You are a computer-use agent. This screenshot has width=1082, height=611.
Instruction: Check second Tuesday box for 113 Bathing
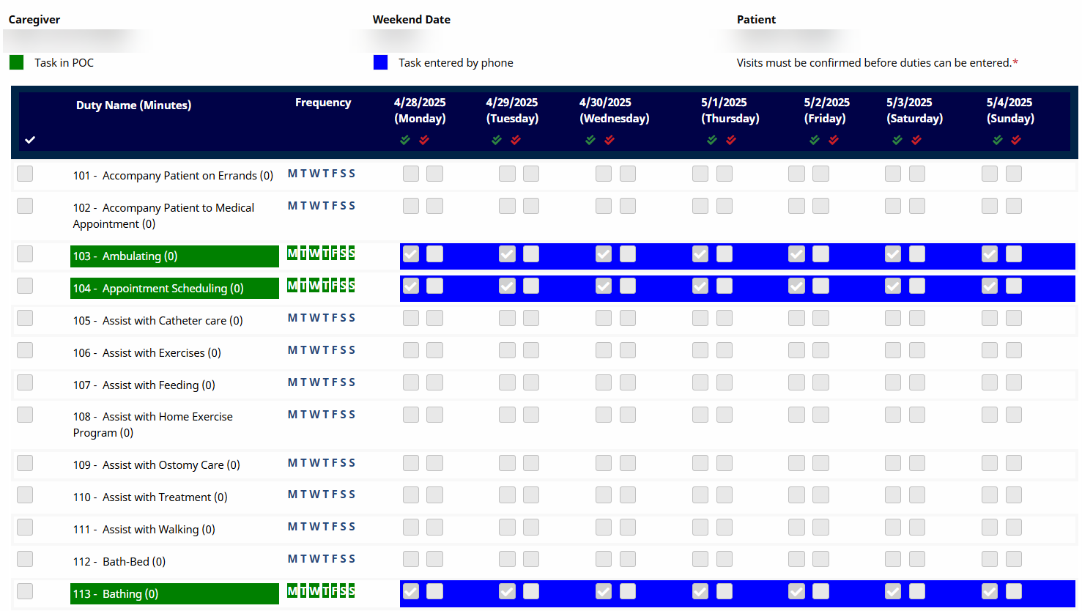click(x=531, y=591)
